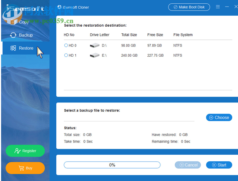Click the iSumsoft Cloner logo icon
The width and height of the screenshot is (238, 181).
coord(59,7)
